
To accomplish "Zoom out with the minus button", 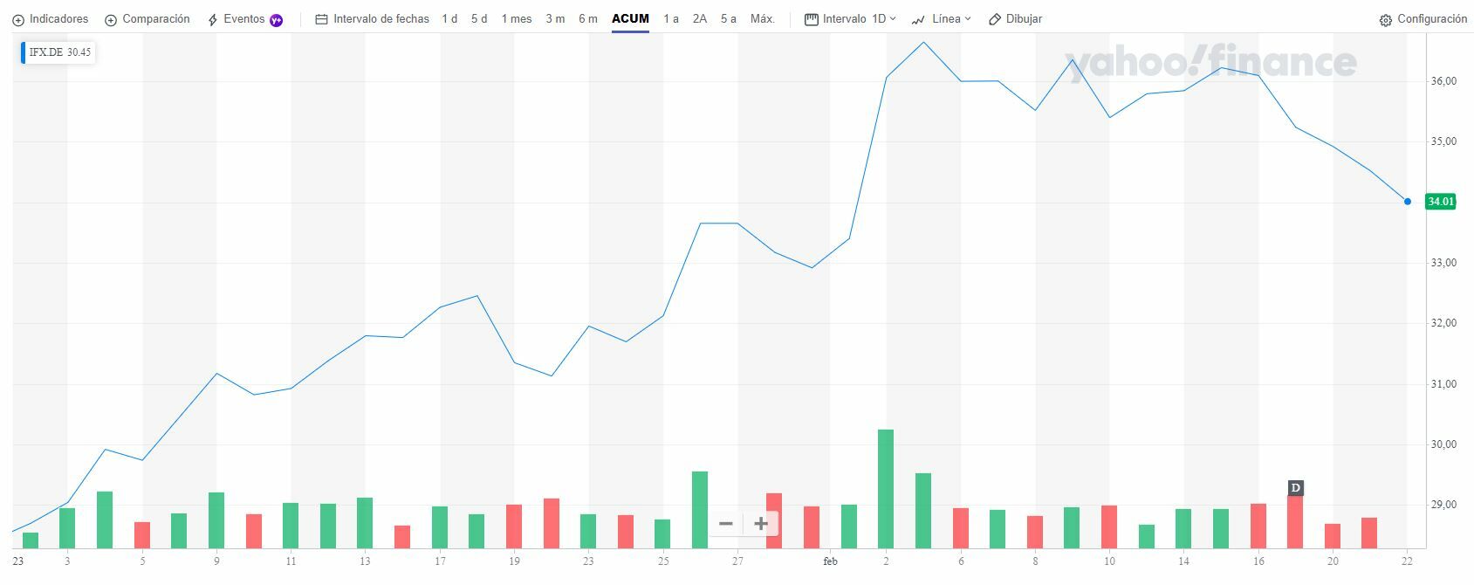I will click(725, 524).
